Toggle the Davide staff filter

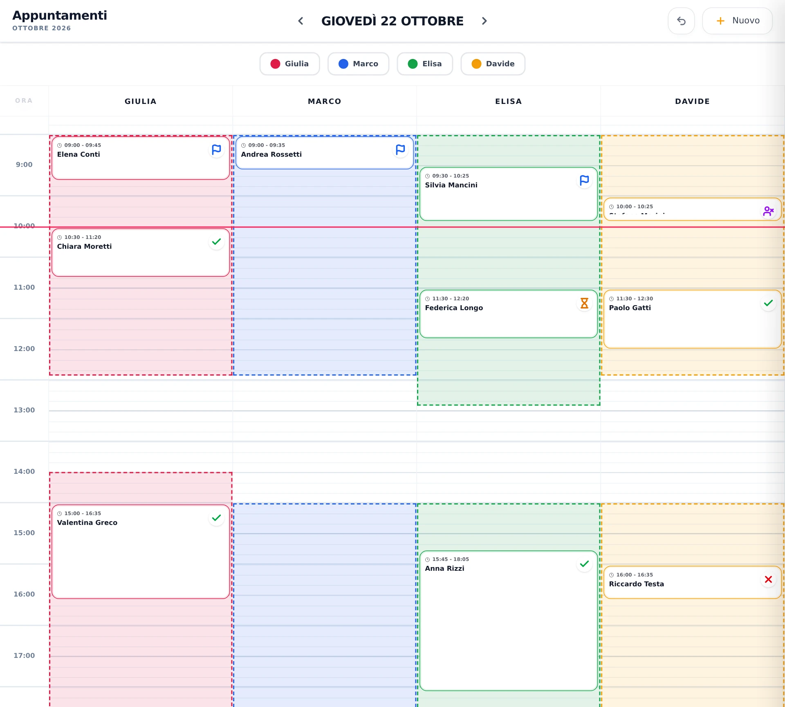click(x=493, y=64)
